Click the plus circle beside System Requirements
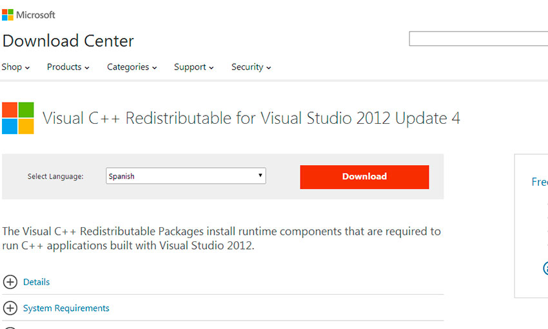 [10, 308]
